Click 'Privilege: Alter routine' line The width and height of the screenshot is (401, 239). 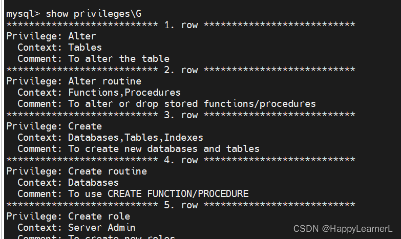[x=74, y=81]
